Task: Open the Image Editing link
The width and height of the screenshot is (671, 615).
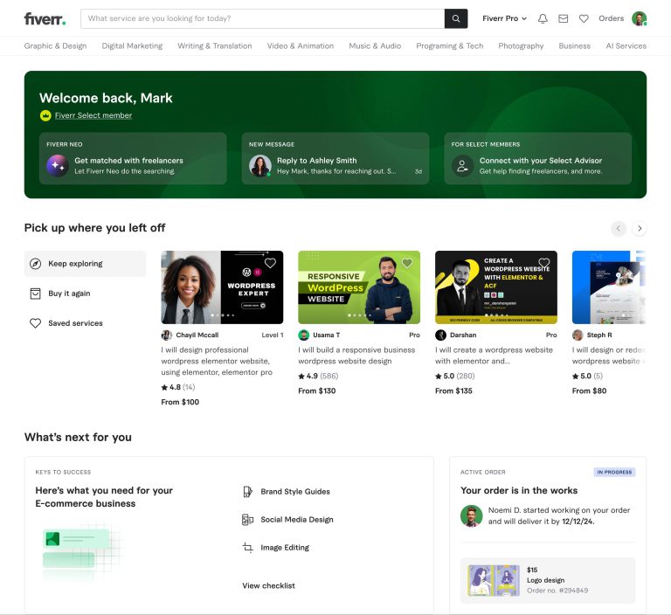Action: tap(285, 548)
